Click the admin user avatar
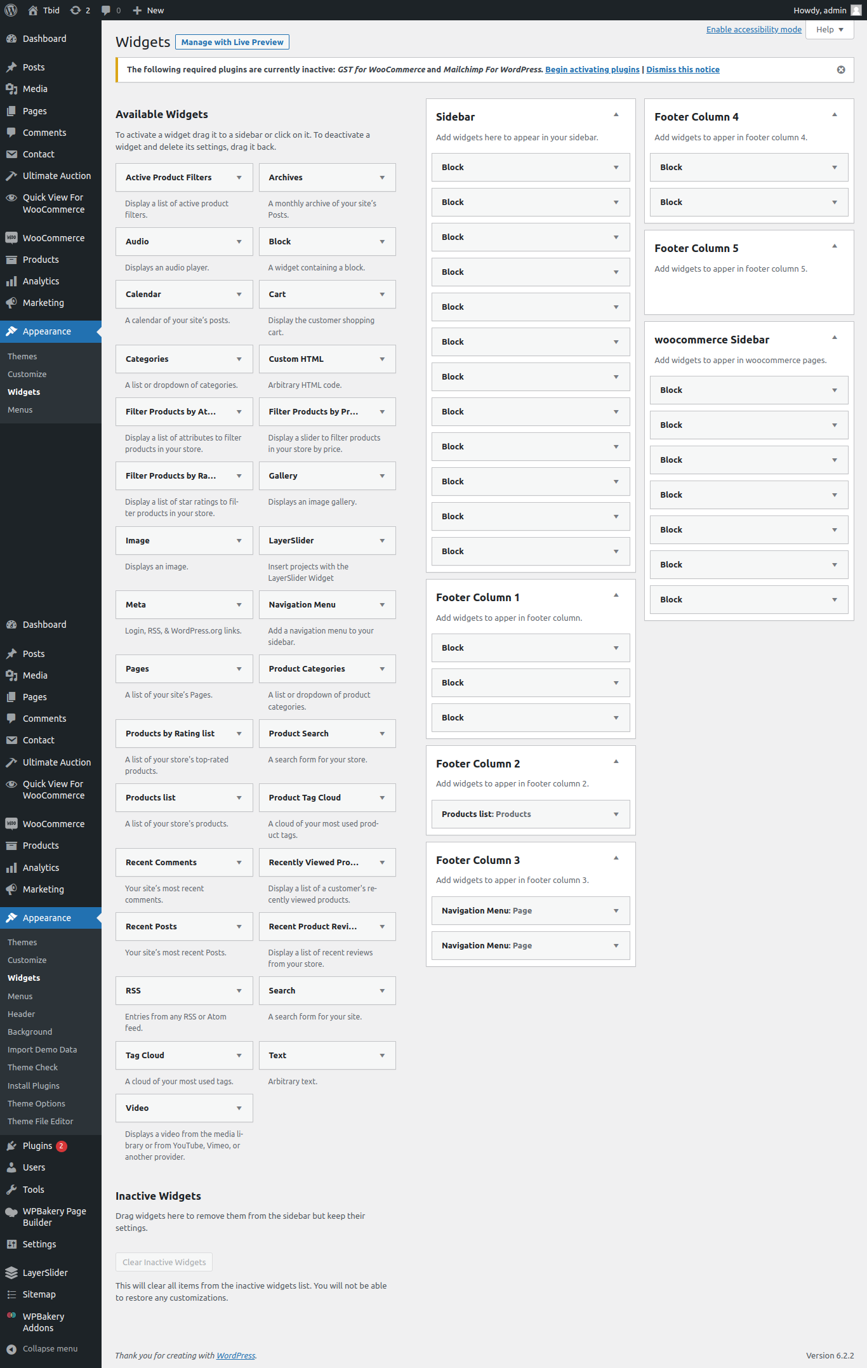This screenshot has width=867, height=1368. [x=856, y=10]
